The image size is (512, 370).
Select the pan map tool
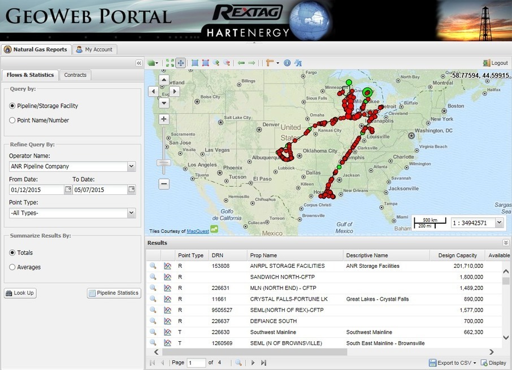tap(181, 63)
